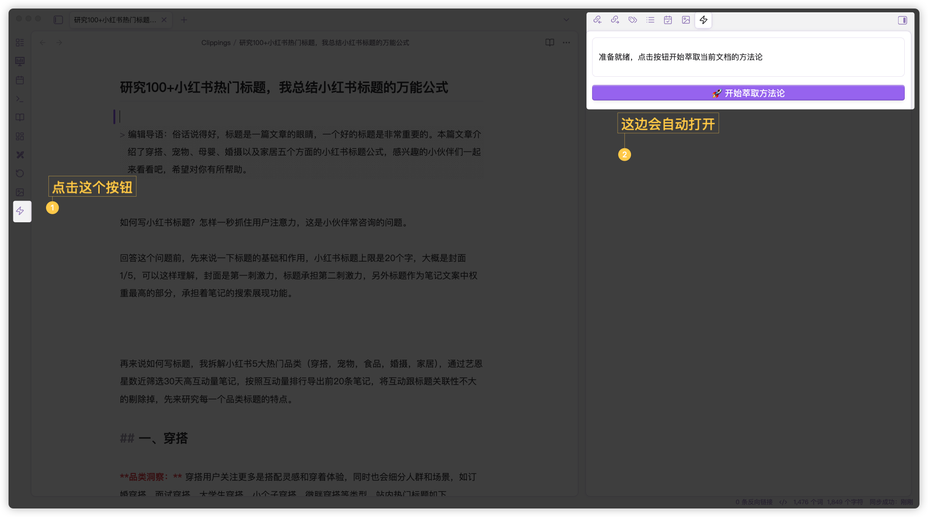The width and height of the screenshot is (928, 517).
Task: Click the Clippings breadcrumb folder
Action: point(216,43)
